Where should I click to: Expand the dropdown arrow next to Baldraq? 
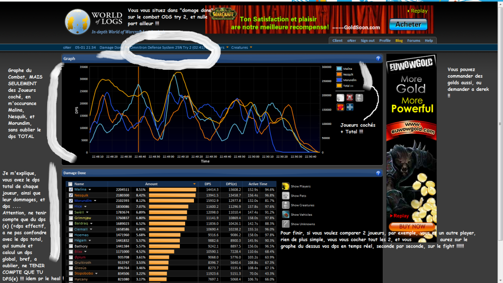91,224
